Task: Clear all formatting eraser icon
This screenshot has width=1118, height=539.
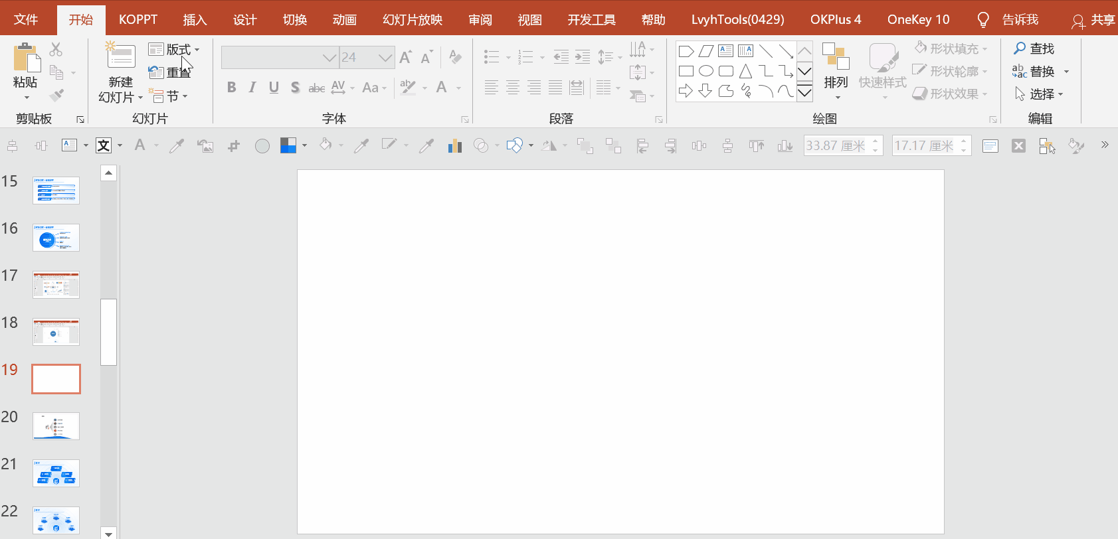Action: coord(455,57)
